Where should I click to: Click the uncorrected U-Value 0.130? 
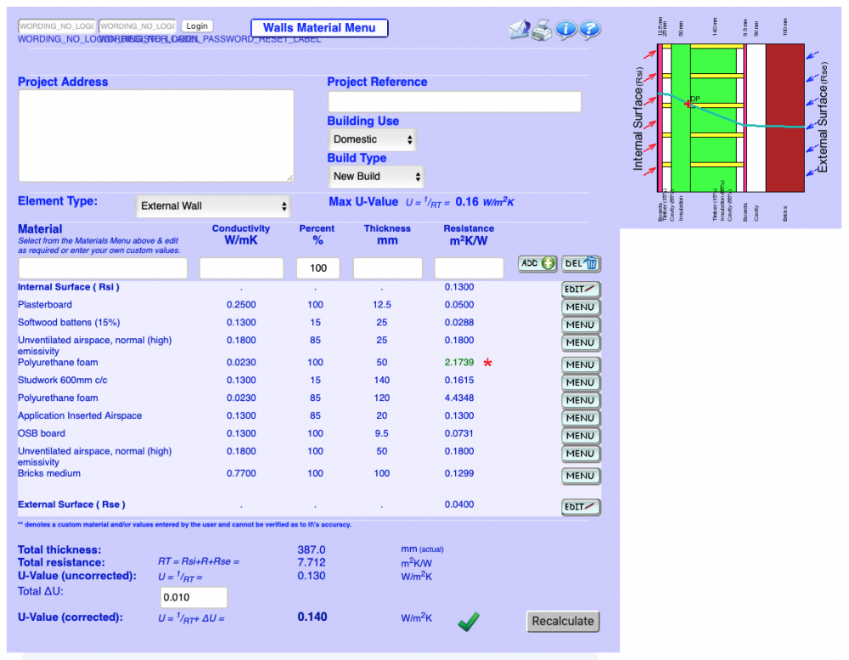[312, 576]
